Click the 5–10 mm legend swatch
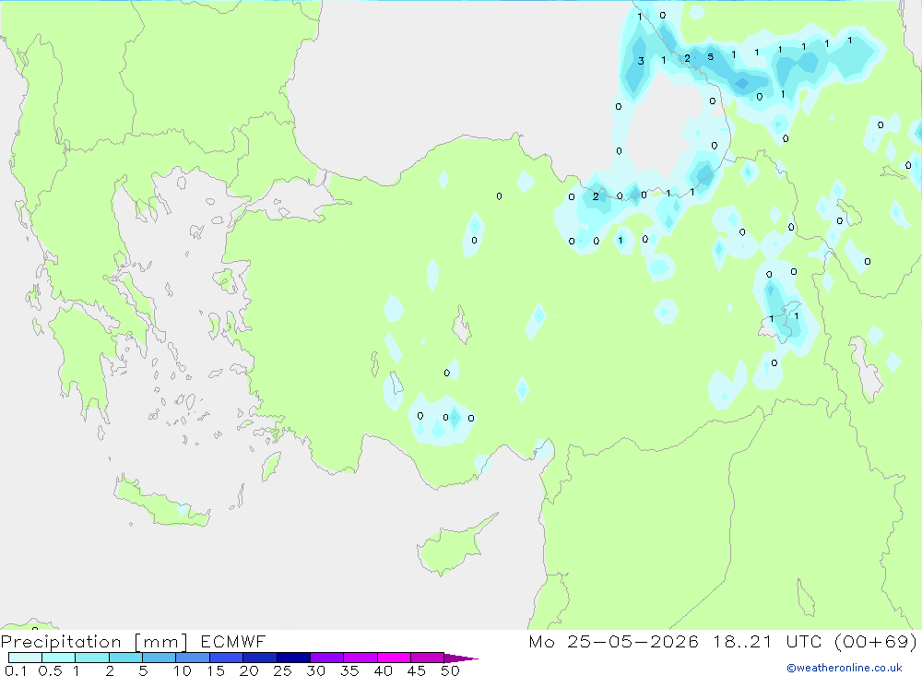This screenshot has width=922, height=676. [160, 658]
